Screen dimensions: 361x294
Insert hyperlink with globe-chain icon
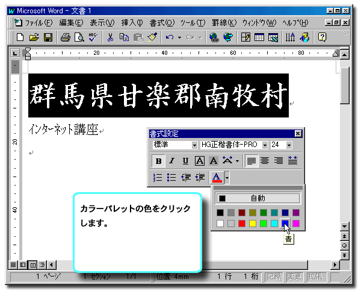[214, 37]
